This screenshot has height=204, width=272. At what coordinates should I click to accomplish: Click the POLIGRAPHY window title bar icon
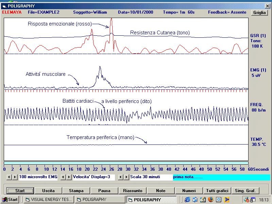tap(4, 6)
